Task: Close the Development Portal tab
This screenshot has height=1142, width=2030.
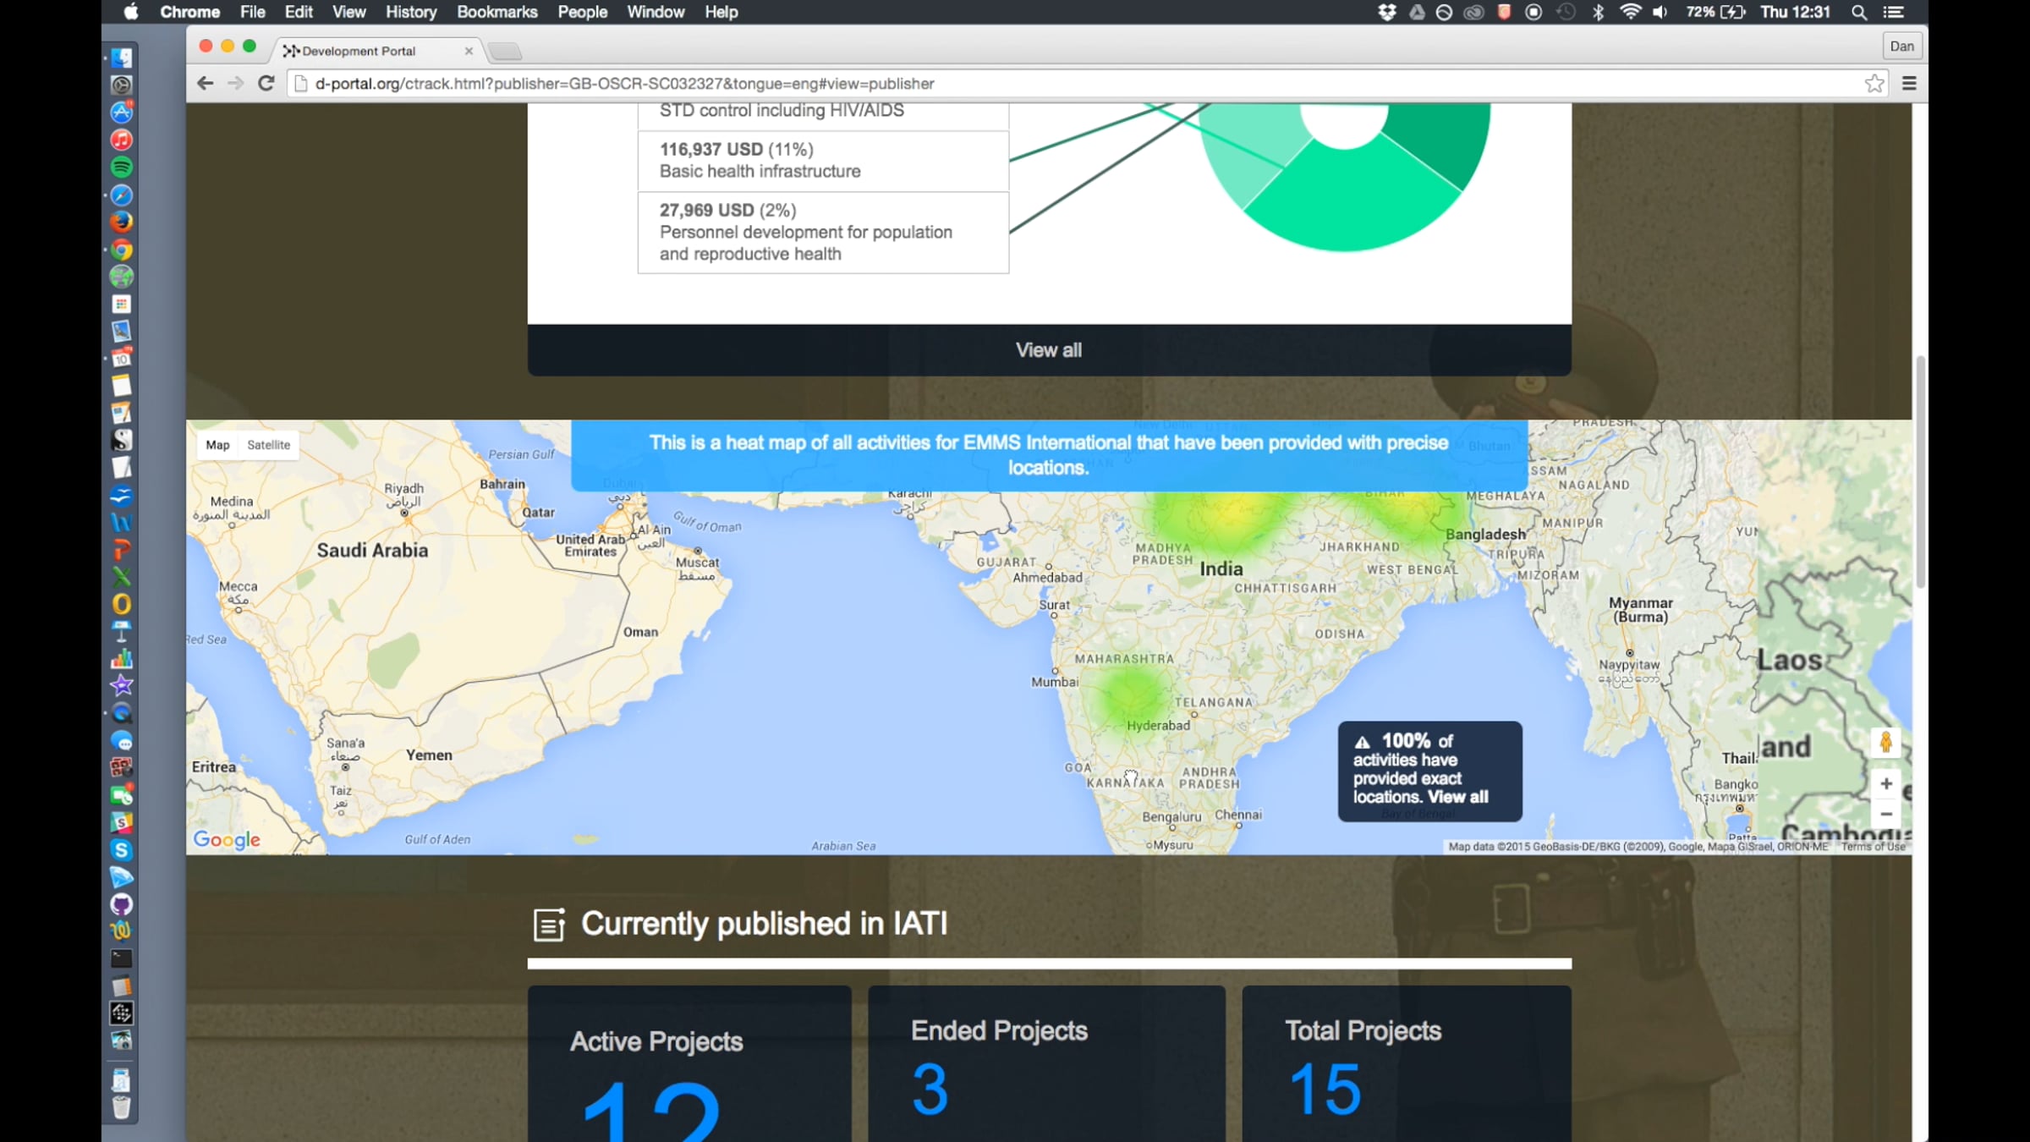Action: click(469, 51)
